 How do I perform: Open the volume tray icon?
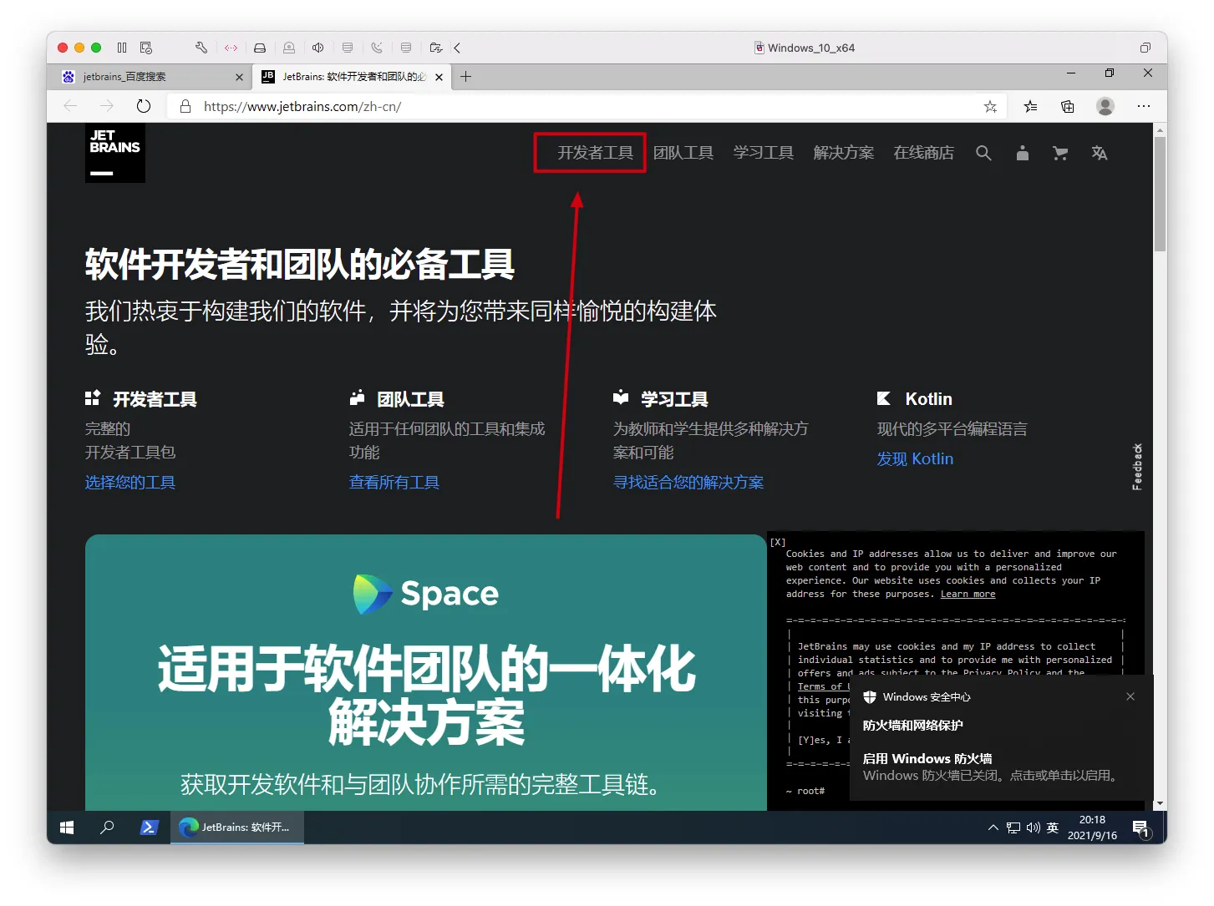tap(1034, 828)
